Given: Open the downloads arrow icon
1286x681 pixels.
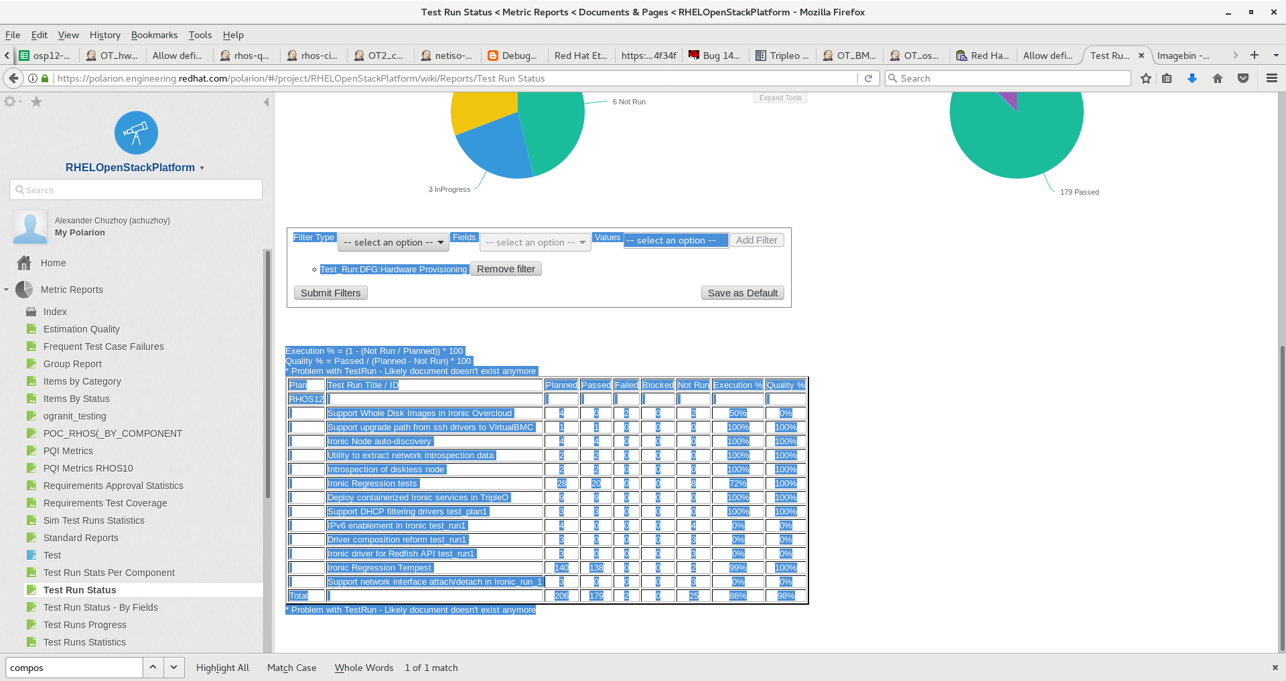Looking at the screenshot, I should coord(1192,78).
